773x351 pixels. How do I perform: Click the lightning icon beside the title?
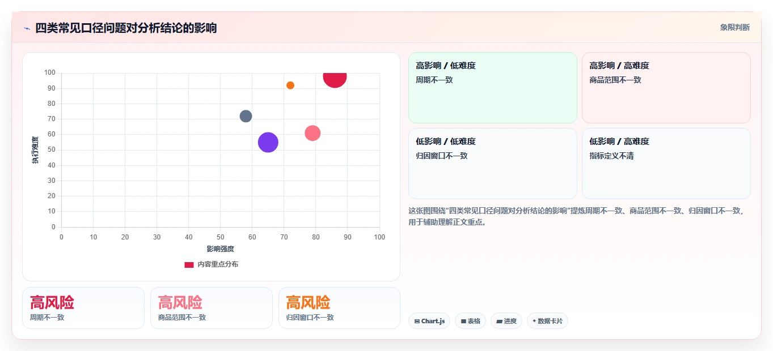[x=27, y=28]
